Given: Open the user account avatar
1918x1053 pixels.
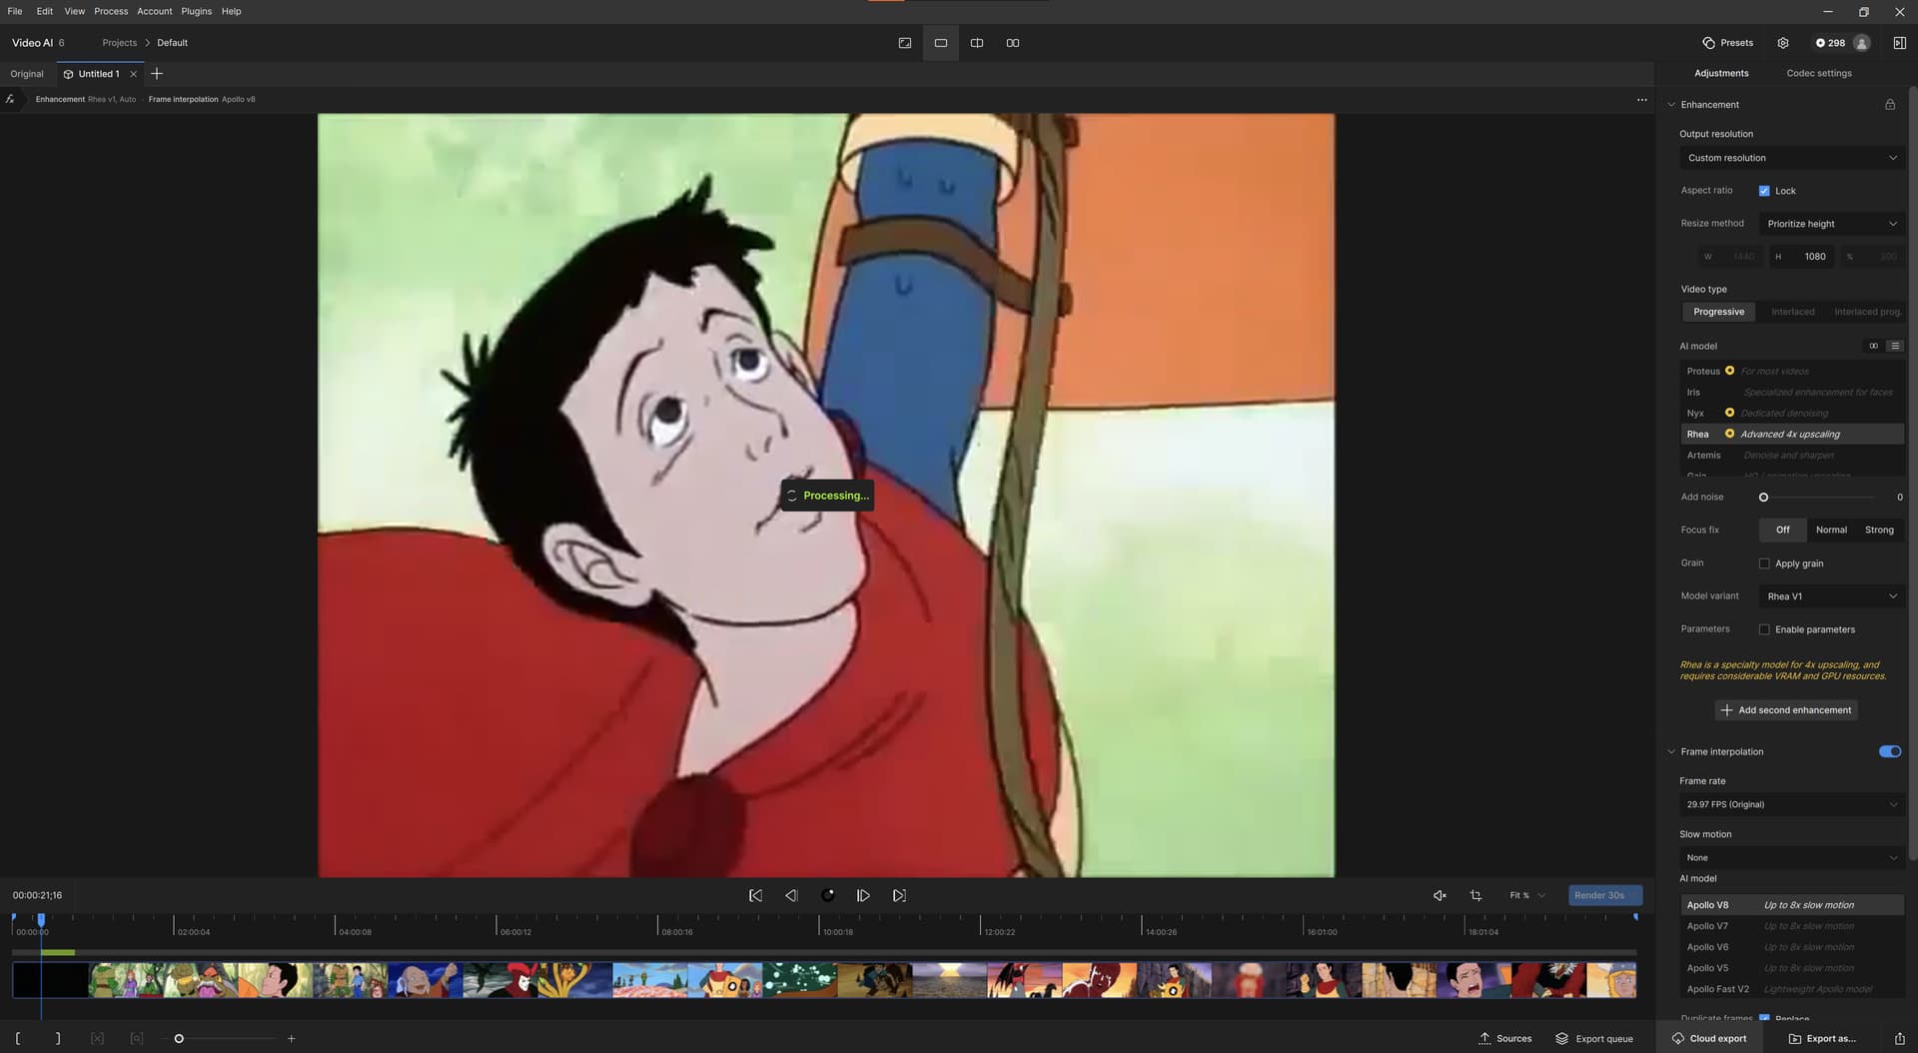Looking at the screenshot, I should (1862, 43).
